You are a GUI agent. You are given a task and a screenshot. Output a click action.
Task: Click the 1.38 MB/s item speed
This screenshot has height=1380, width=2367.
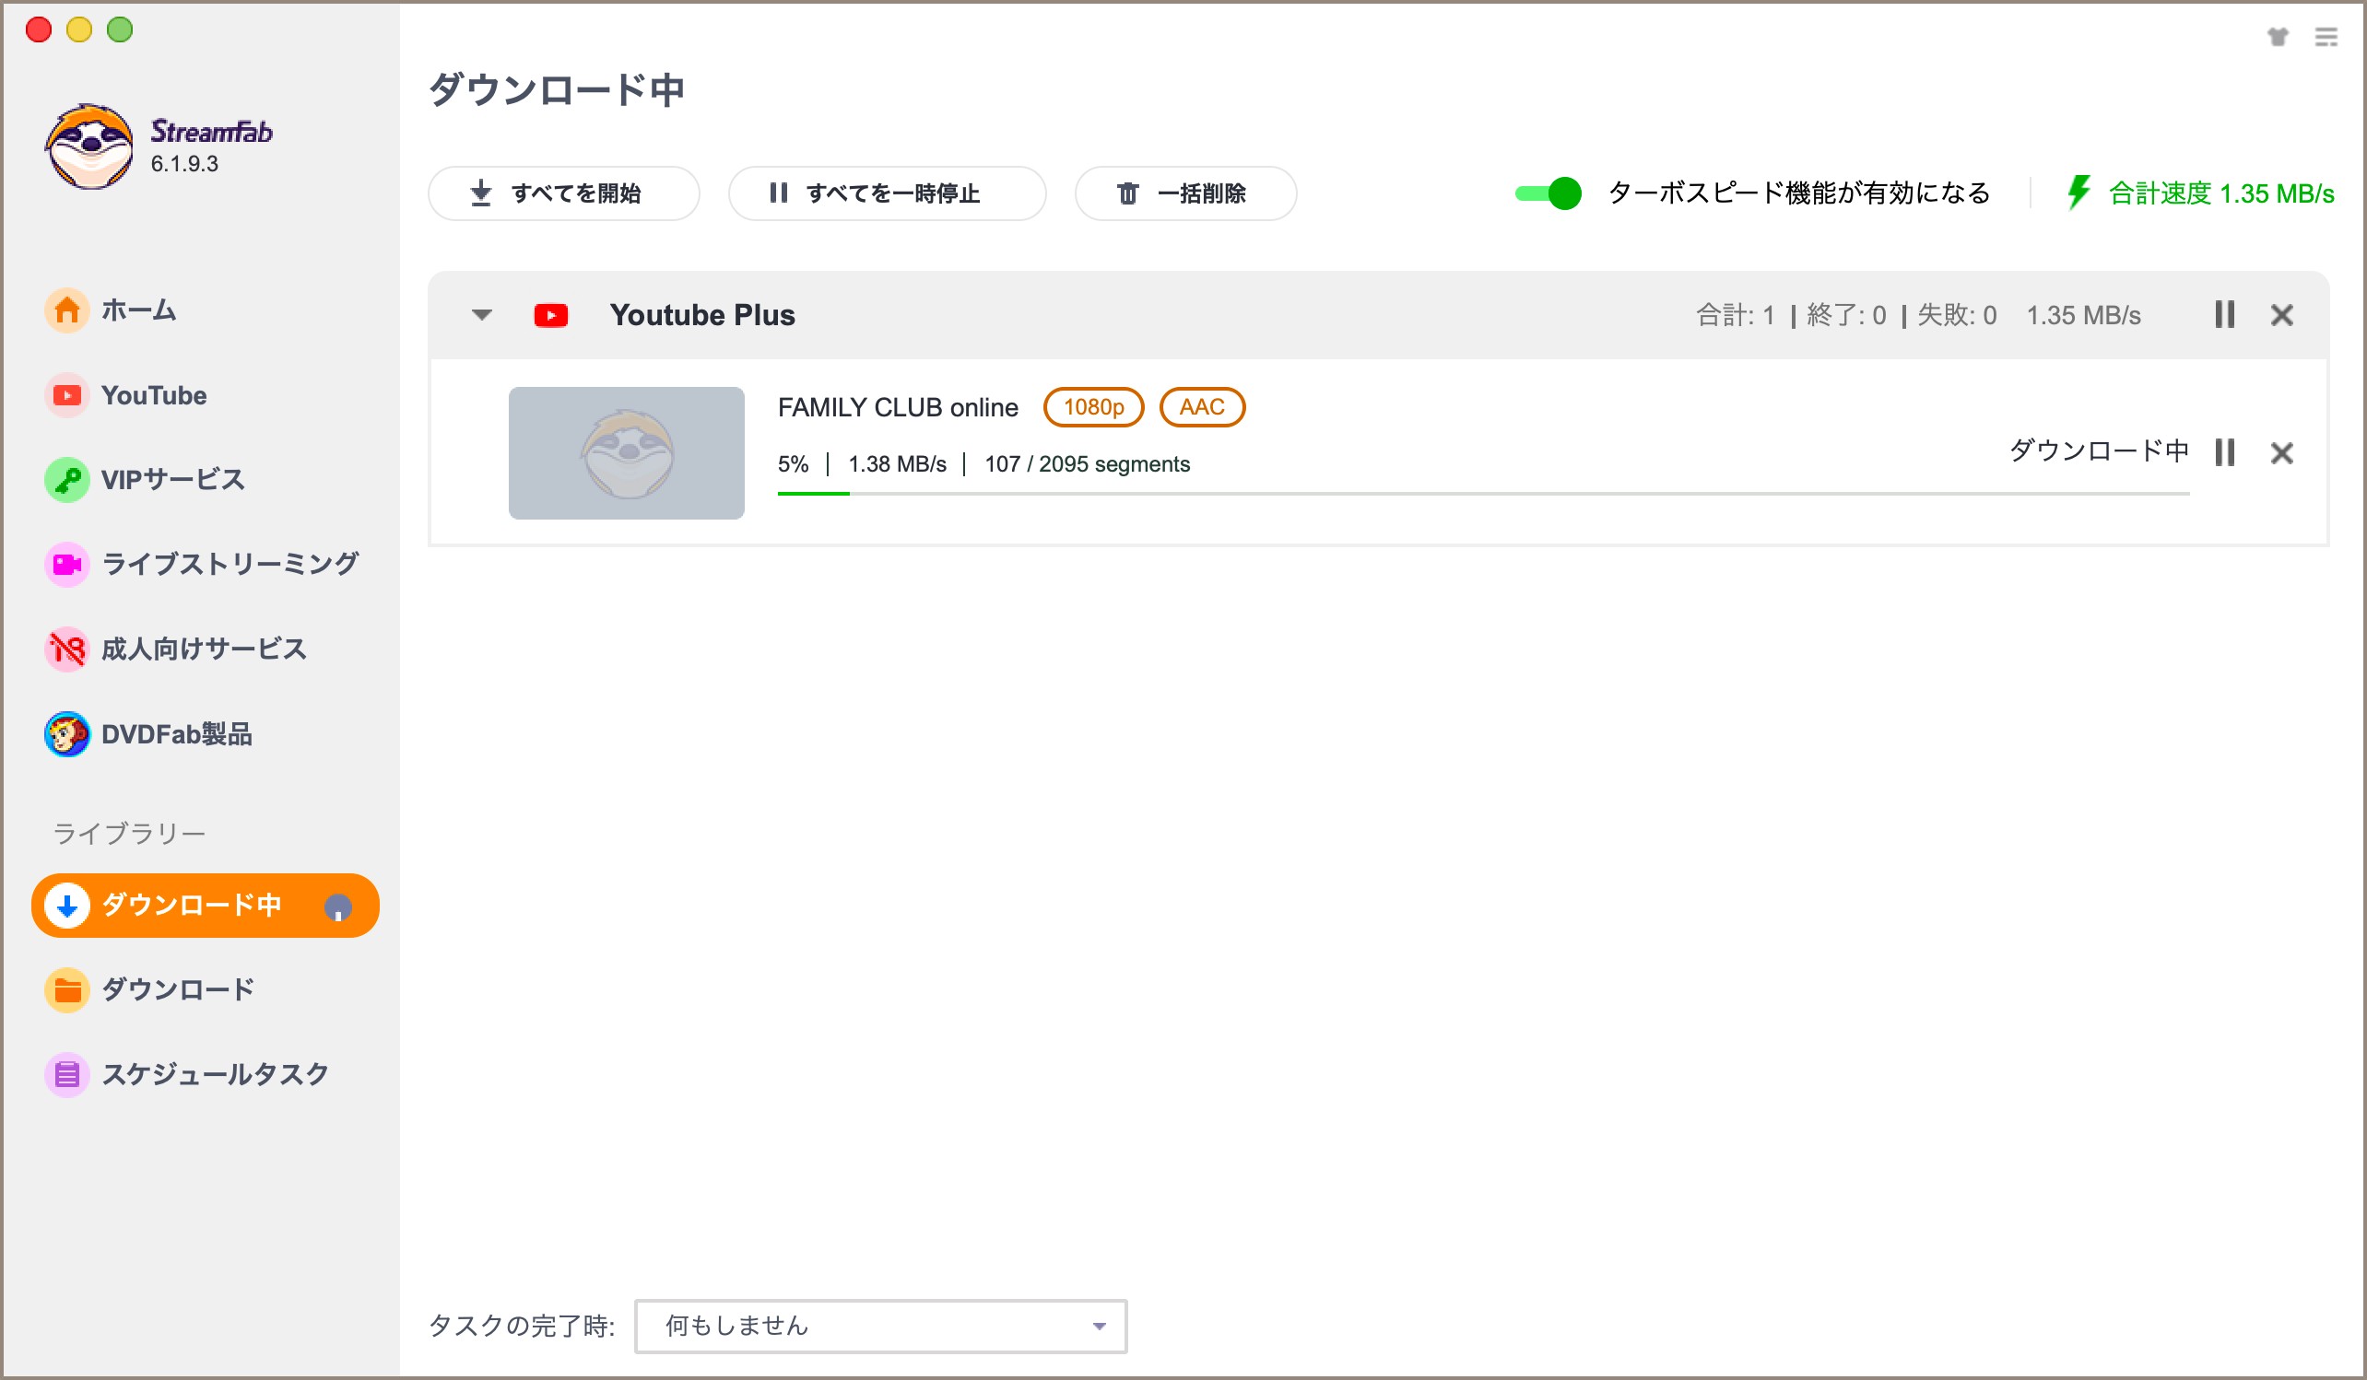[x=897, y=463]
